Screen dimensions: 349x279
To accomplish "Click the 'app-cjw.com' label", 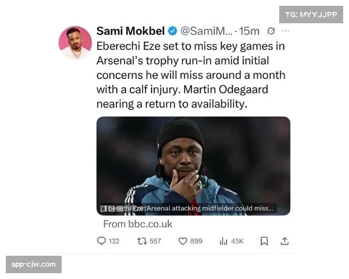I will (x=34, y=264).
